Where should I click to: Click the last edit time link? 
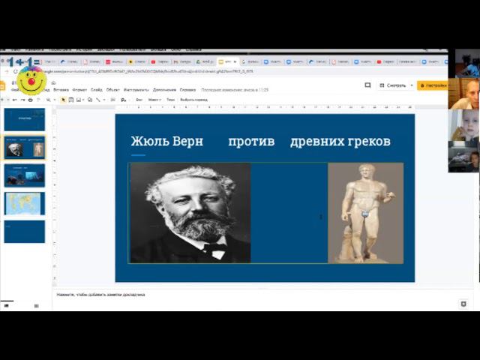(235, 90)
